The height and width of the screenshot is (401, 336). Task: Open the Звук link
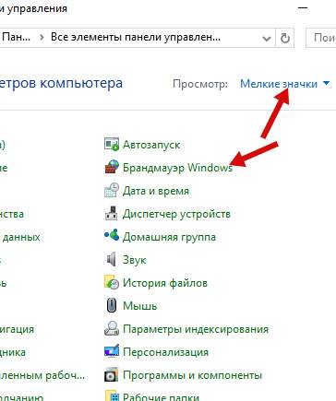coord(134,260)
